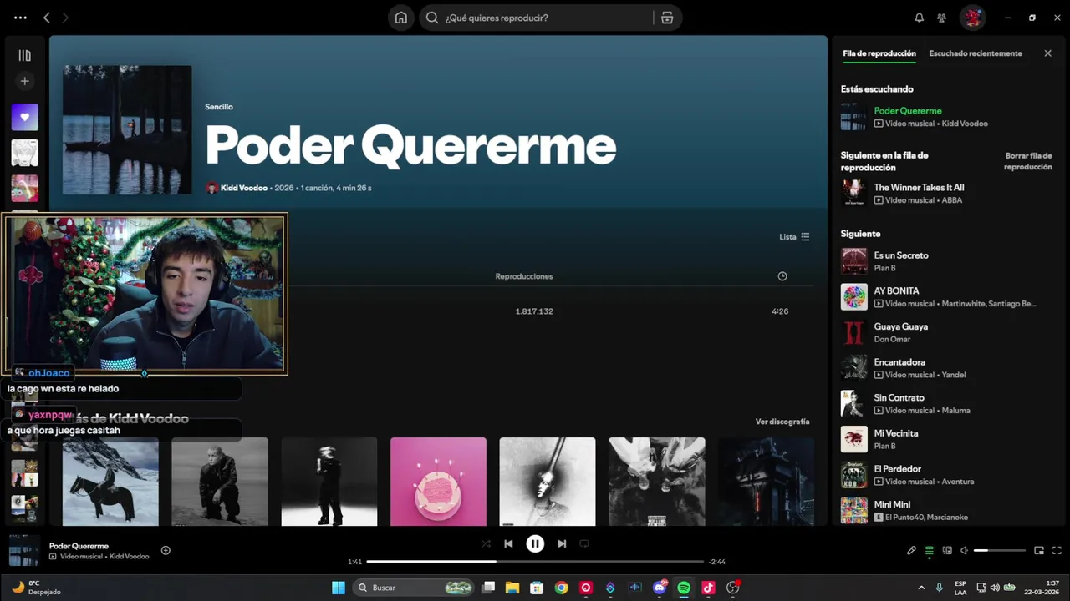The image size is (1070, 601).
Task: Open TikTok from the taskbar
Action: [708, 588]
